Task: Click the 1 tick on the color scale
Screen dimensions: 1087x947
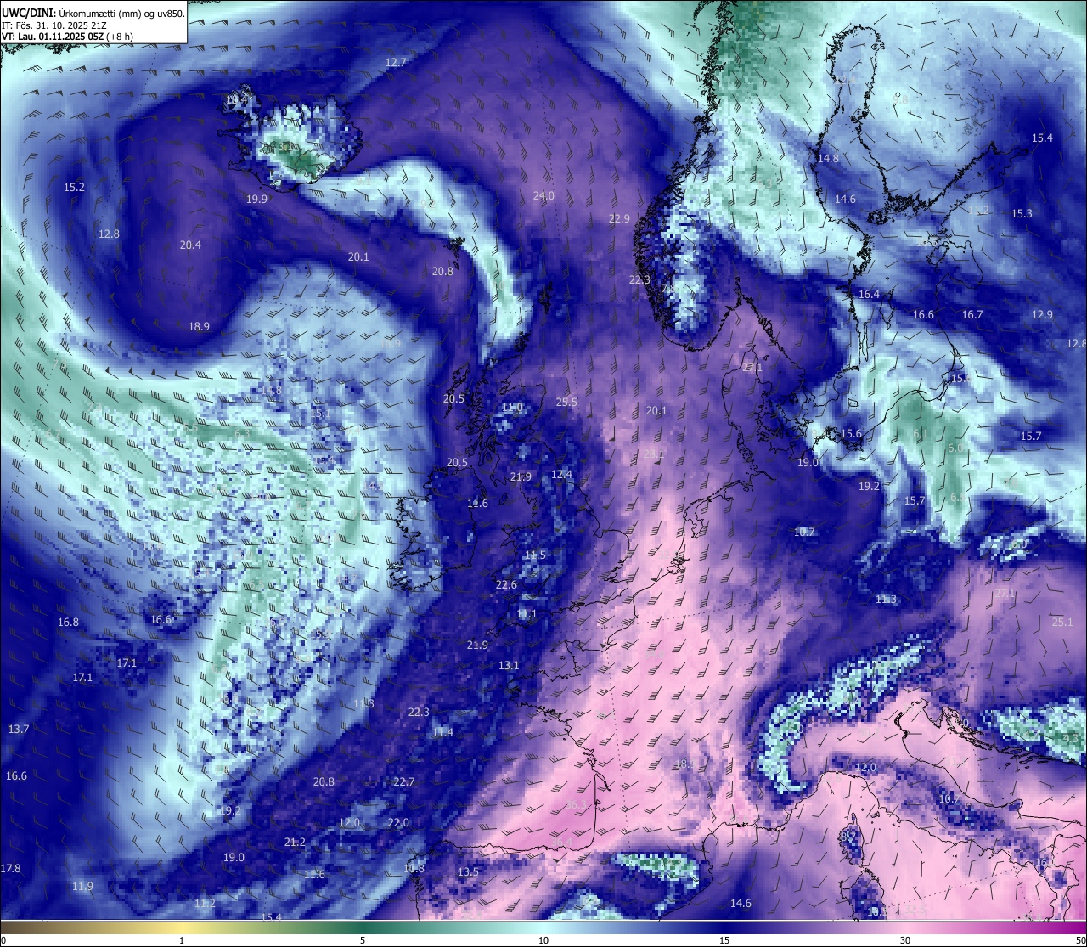Action: coord(182,940)
